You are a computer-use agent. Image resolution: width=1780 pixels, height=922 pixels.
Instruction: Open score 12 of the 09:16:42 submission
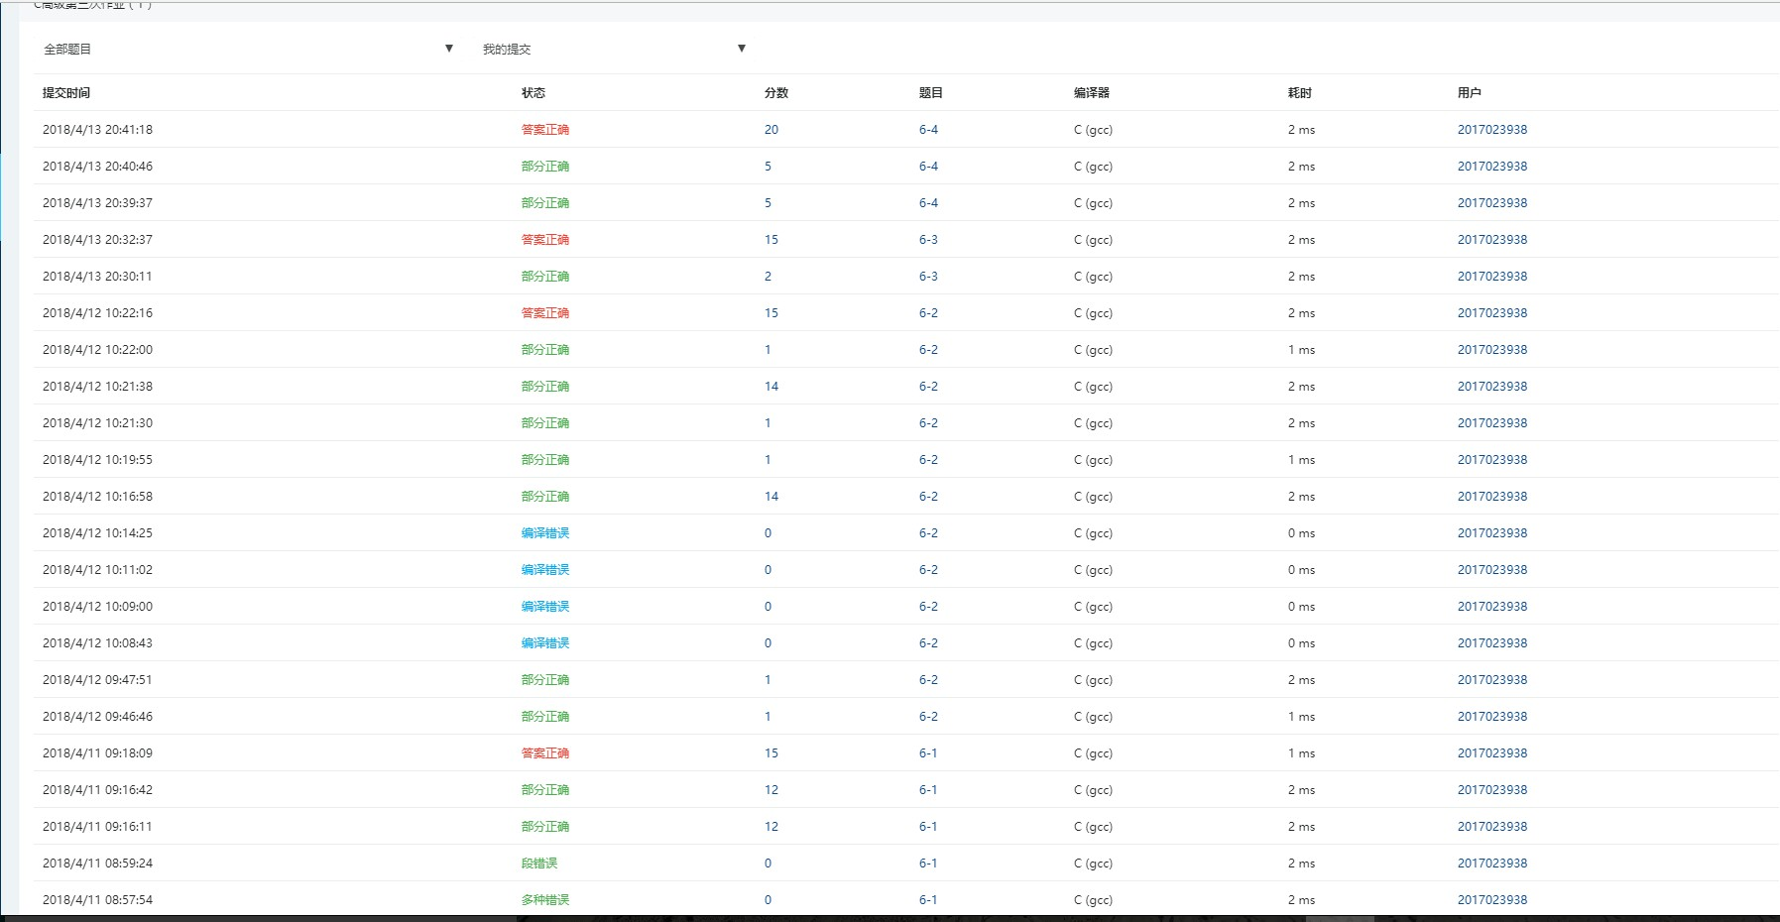point(771,790)
